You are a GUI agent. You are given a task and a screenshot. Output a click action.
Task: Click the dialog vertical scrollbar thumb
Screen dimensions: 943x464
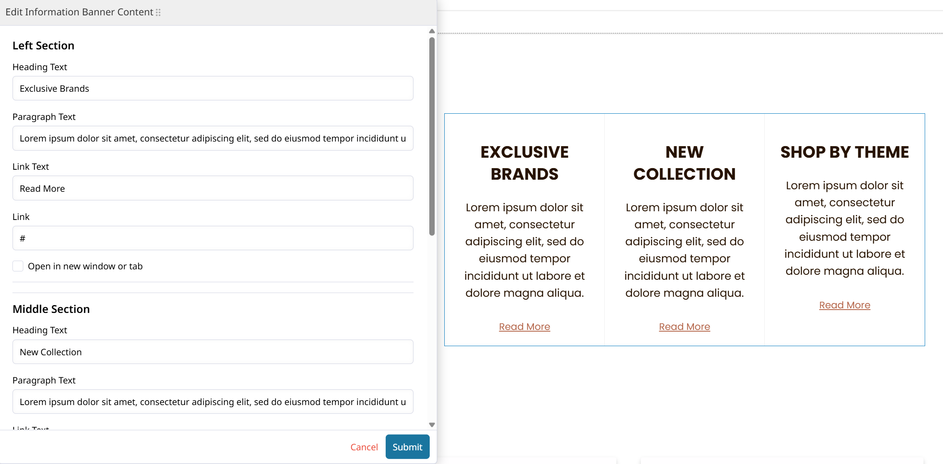(432, 137)
